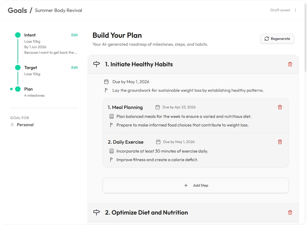This screenshot has width=307, height=225.
Task: Select the Plan step marker in the timeline
Action: coord(17,89)
